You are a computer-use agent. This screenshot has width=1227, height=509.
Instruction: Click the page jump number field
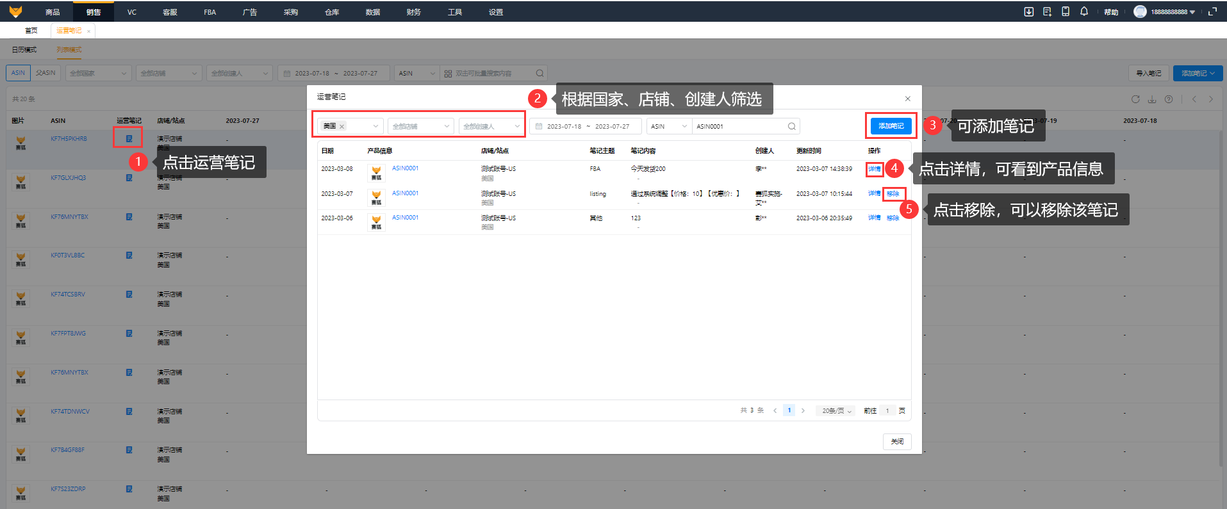click(x=887, y=410)
